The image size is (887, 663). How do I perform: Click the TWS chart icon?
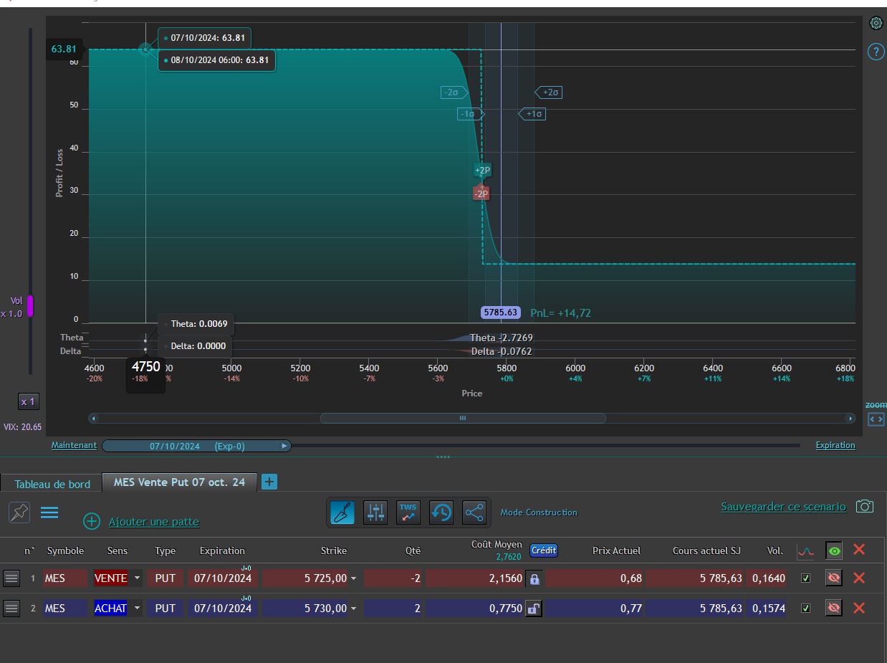pos(408,512)
